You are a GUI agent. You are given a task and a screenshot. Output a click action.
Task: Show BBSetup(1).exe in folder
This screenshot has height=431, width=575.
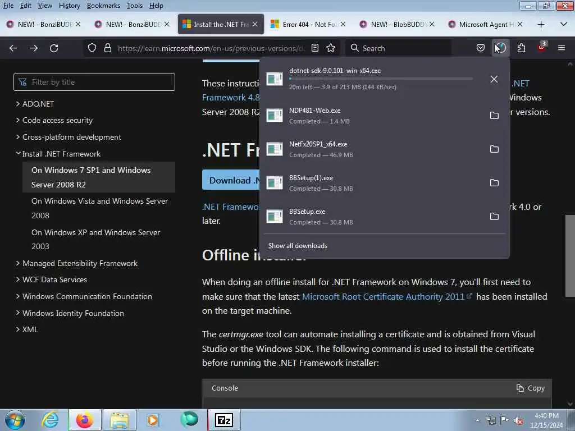click(x=494, y=183)
